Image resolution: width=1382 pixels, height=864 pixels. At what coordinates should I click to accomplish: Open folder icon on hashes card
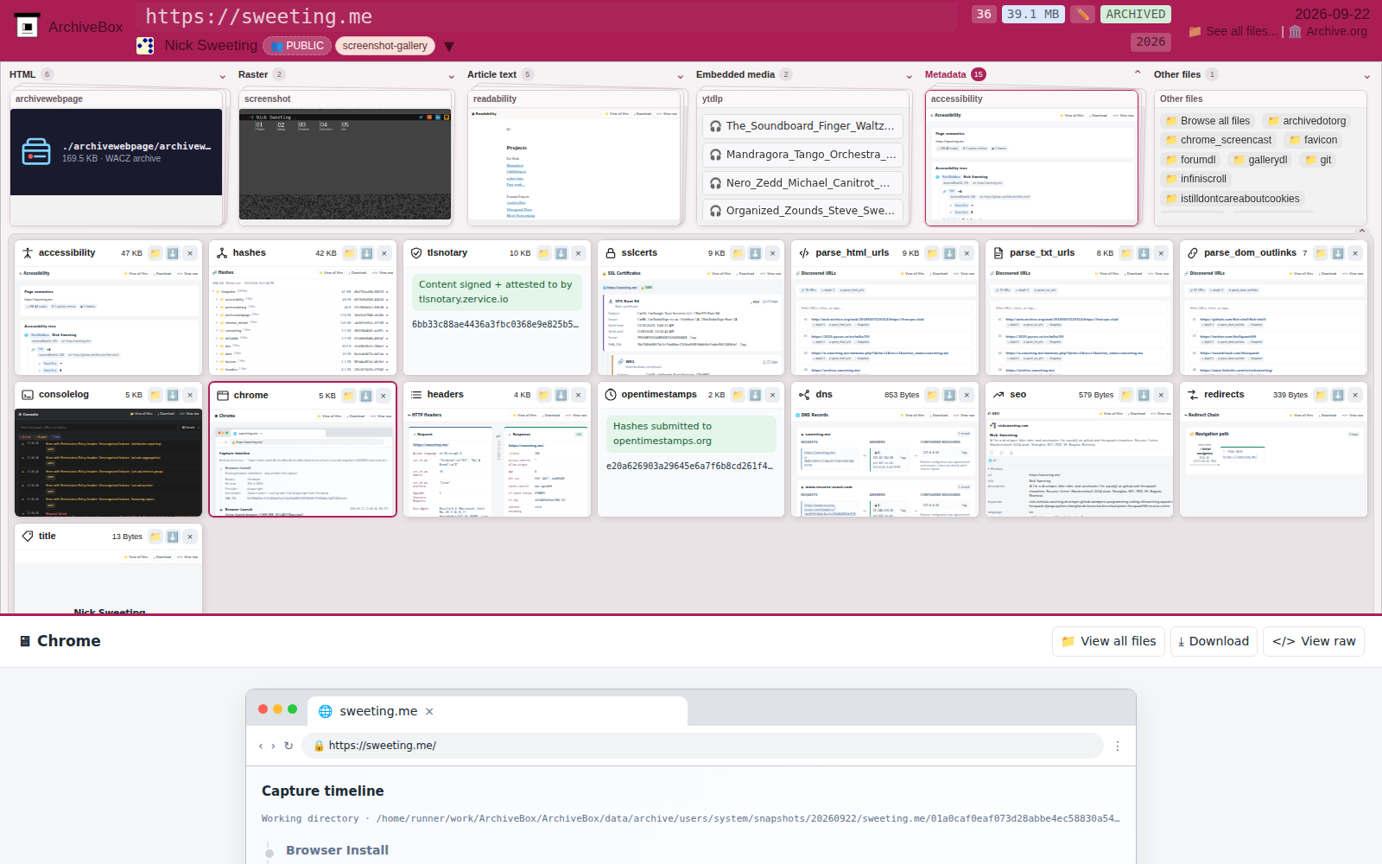pos(350,253)
